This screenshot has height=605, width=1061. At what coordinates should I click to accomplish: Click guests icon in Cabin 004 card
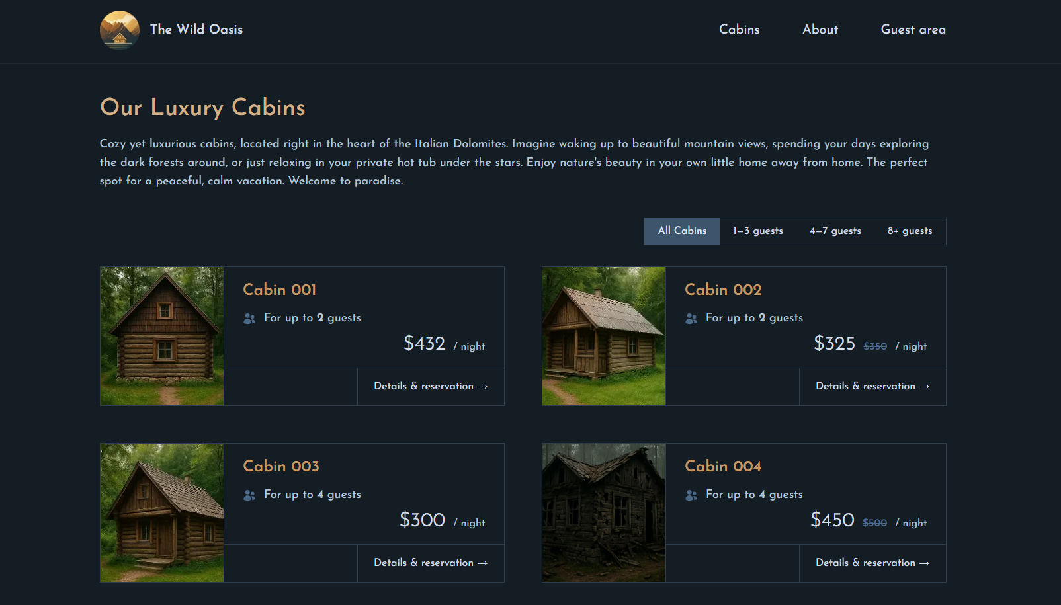pyautogui.click(x=691, y=495)
